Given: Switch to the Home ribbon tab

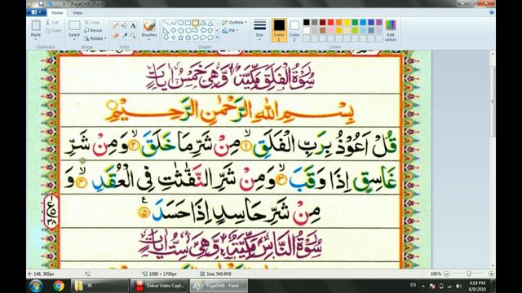Looking at the screenshot, I should pyautogui.click(x=57, y=13).
